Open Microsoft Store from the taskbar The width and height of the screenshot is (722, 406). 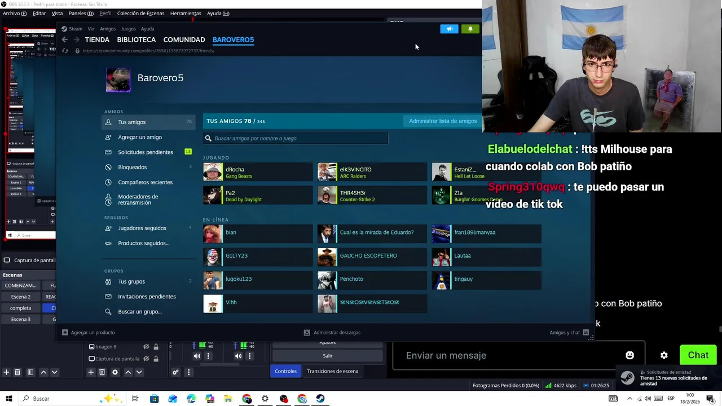[x=154, y=399]
